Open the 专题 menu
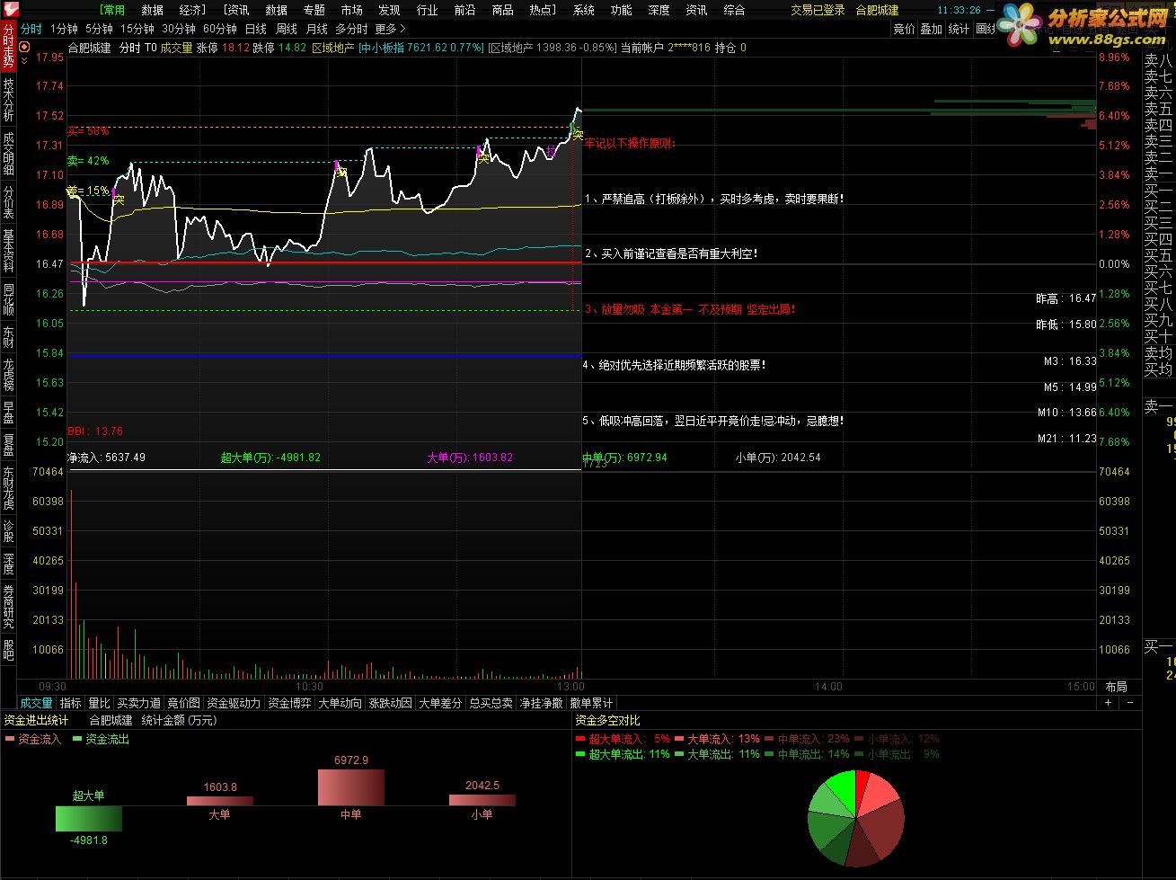Image resolution: width=1176 pixels, height=880 pixels. [314, 10]
